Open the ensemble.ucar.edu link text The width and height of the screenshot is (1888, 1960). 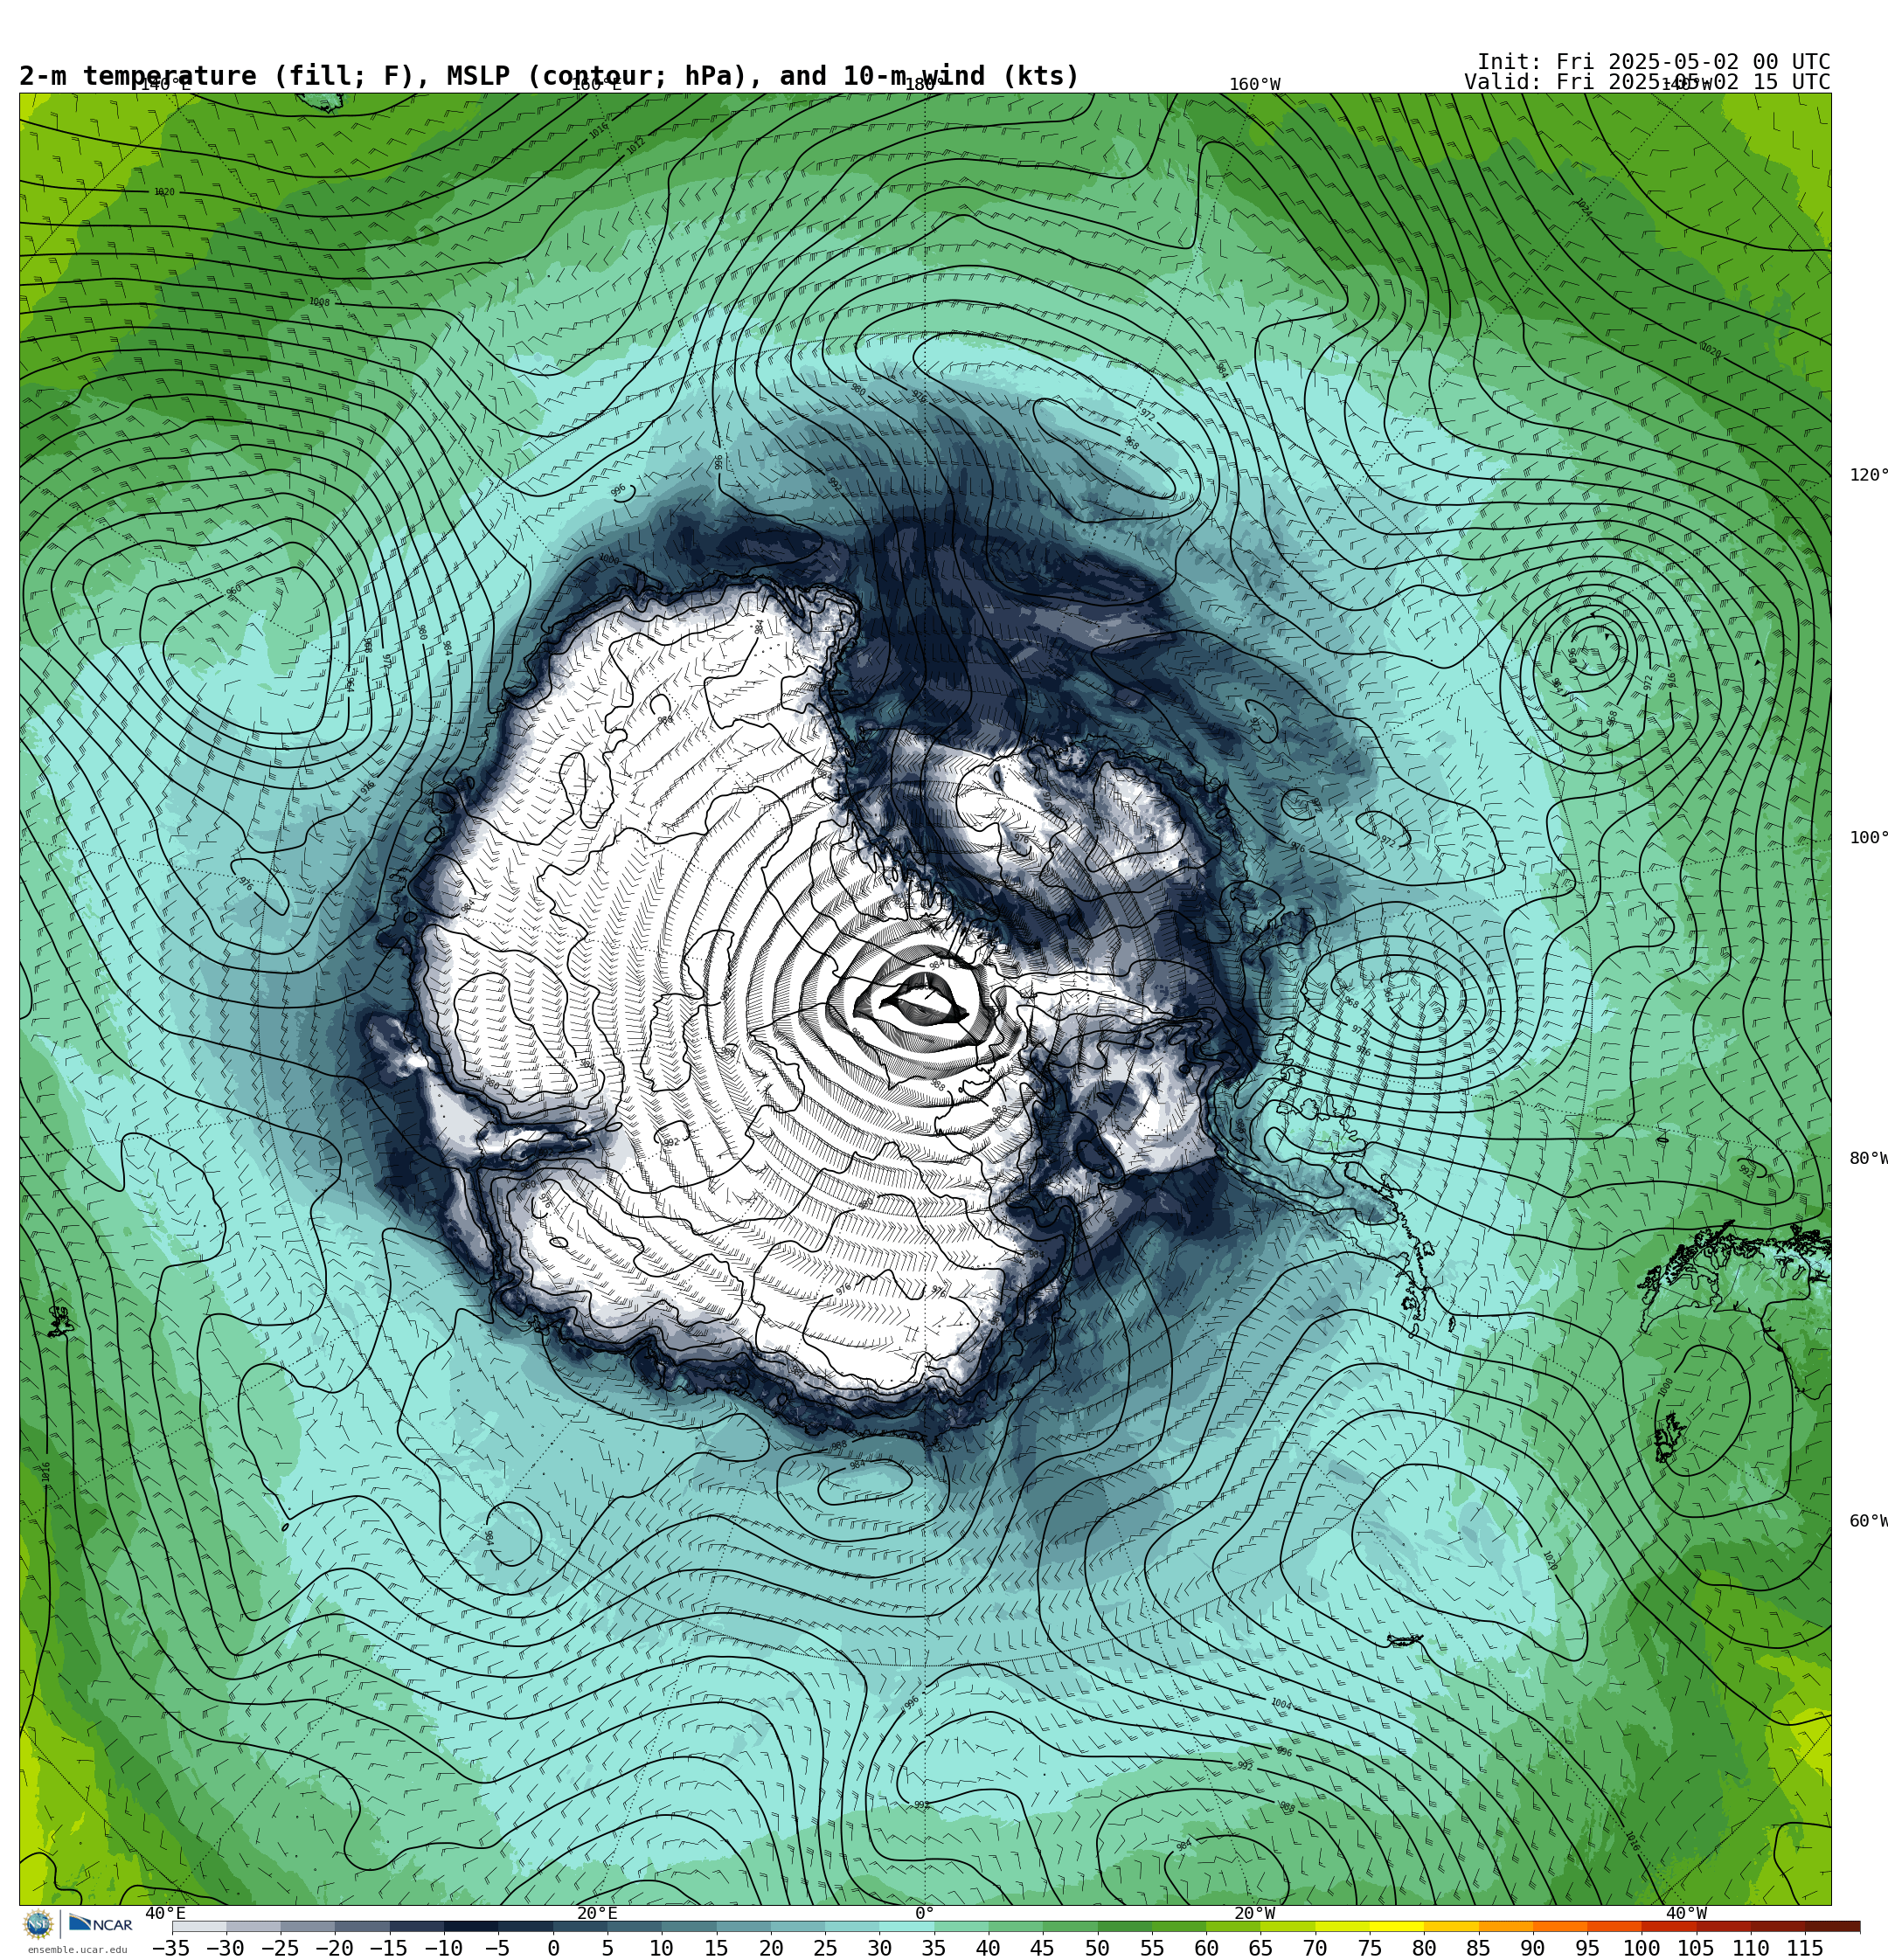tap(77, 1949)
